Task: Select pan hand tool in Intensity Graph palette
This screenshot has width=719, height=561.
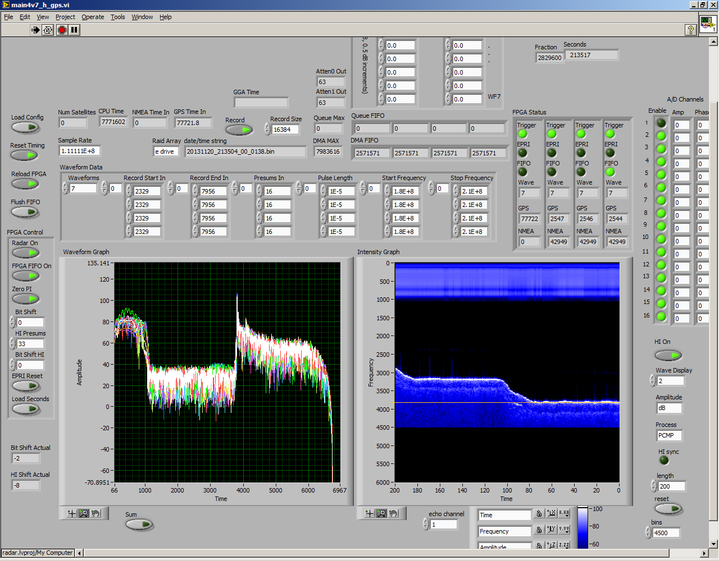Action: tap(393, 513)
